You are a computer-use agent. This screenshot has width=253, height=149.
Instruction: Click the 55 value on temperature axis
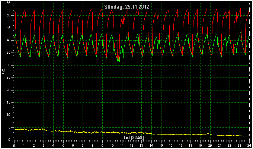[x=9, y=3]
